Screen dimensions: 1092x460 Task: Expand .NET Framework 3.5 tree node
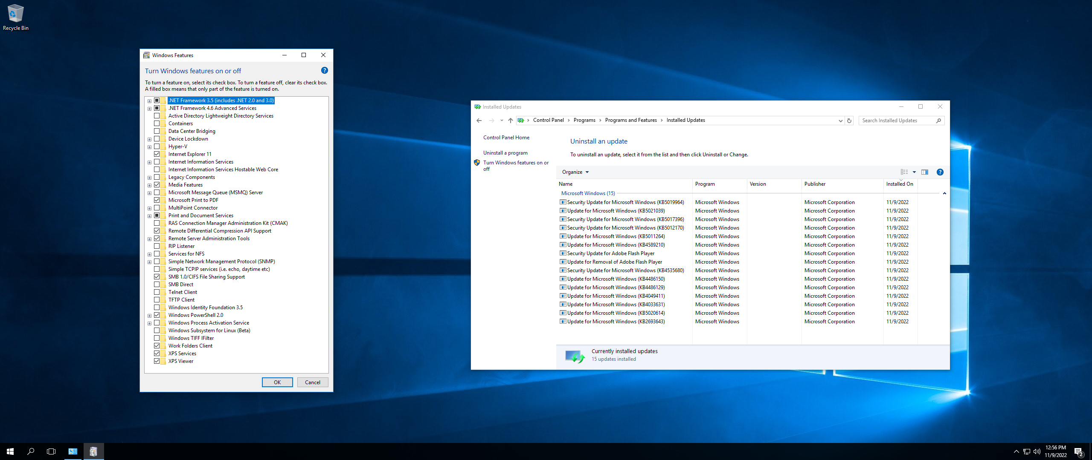149,101
